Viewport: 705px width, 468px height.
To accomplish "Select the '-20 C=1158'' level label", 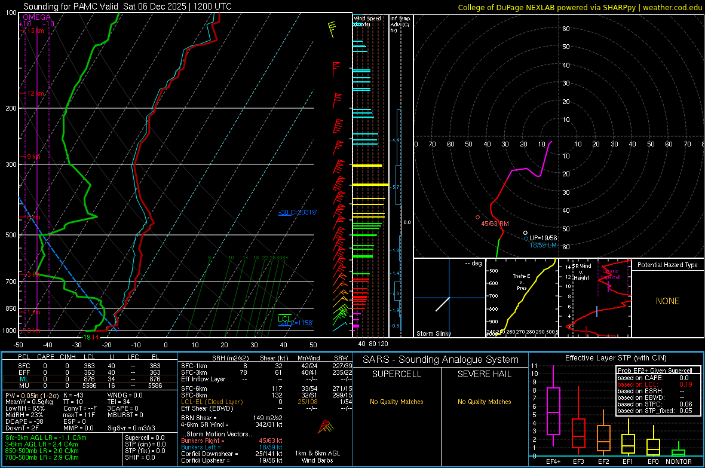I will (295, 323).
